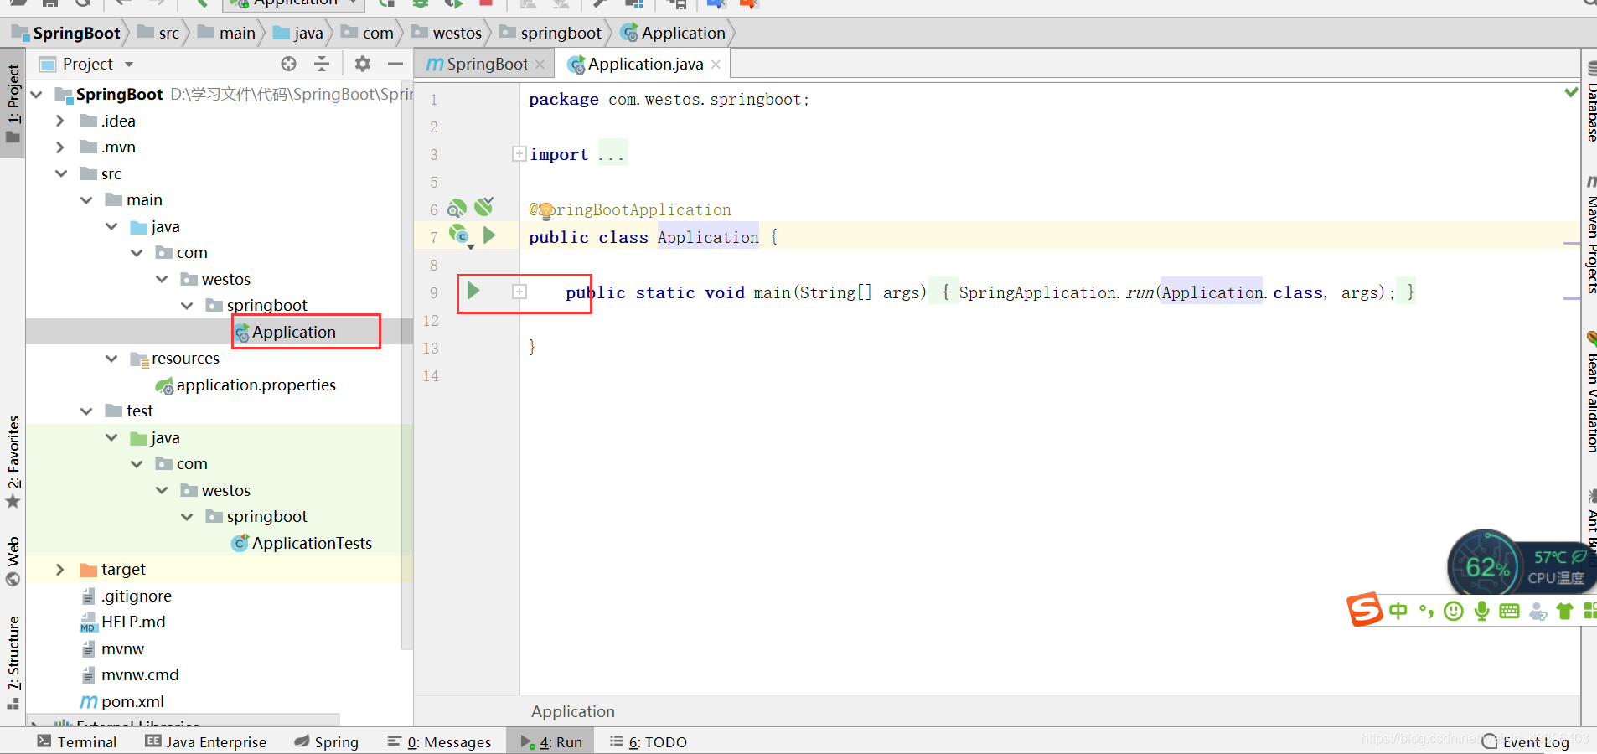The height and width of the screenshot is (754, 1597).
Task: Select application.properties file in tree
Action: tap(246, 385)
